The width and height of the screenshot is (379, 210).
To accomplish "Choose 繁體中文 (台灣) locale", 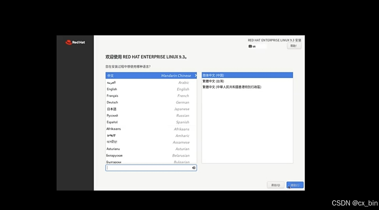I will tap(247, 81).
